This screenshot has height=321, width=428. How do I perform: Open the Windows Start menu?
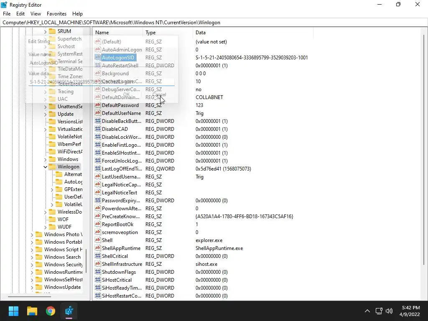point(13,311)
